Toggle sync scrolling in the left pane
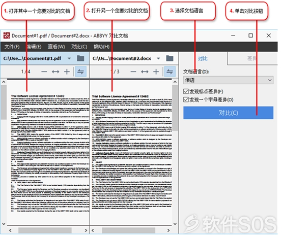The width and height of the screenshot is (282, 238). (80, 72)
